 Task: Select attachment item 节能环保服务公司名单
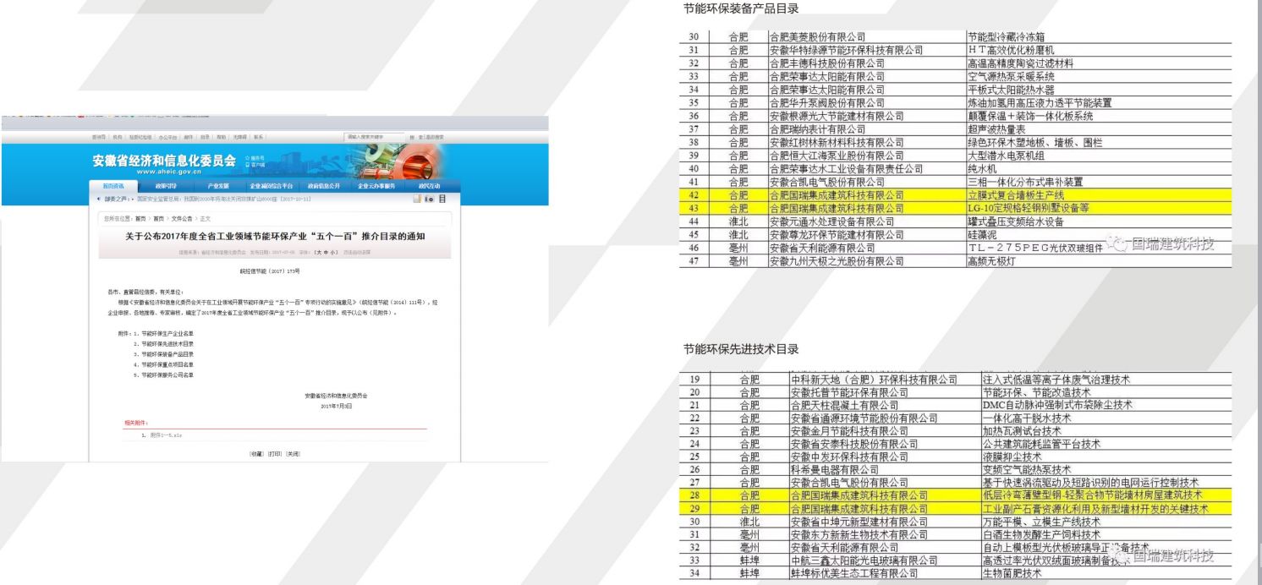[167, 375]
